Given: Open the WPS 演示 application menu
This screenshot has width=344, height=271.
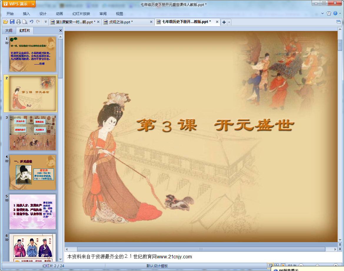Looking at the screenshot, I should click(x=16, y=4).
